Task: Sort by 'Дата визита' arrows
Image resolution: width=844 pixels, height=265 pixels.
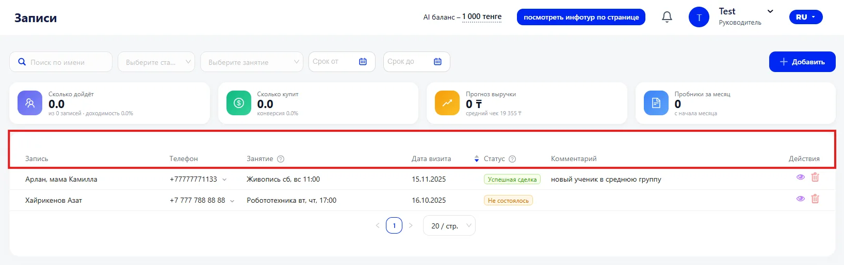Action: pyautogui.click(x=477, y=159)
